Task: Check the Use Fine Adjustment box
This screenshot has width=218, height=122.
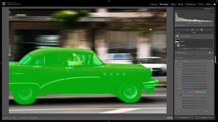Action: pyautogui.click(x=181, y=95)
